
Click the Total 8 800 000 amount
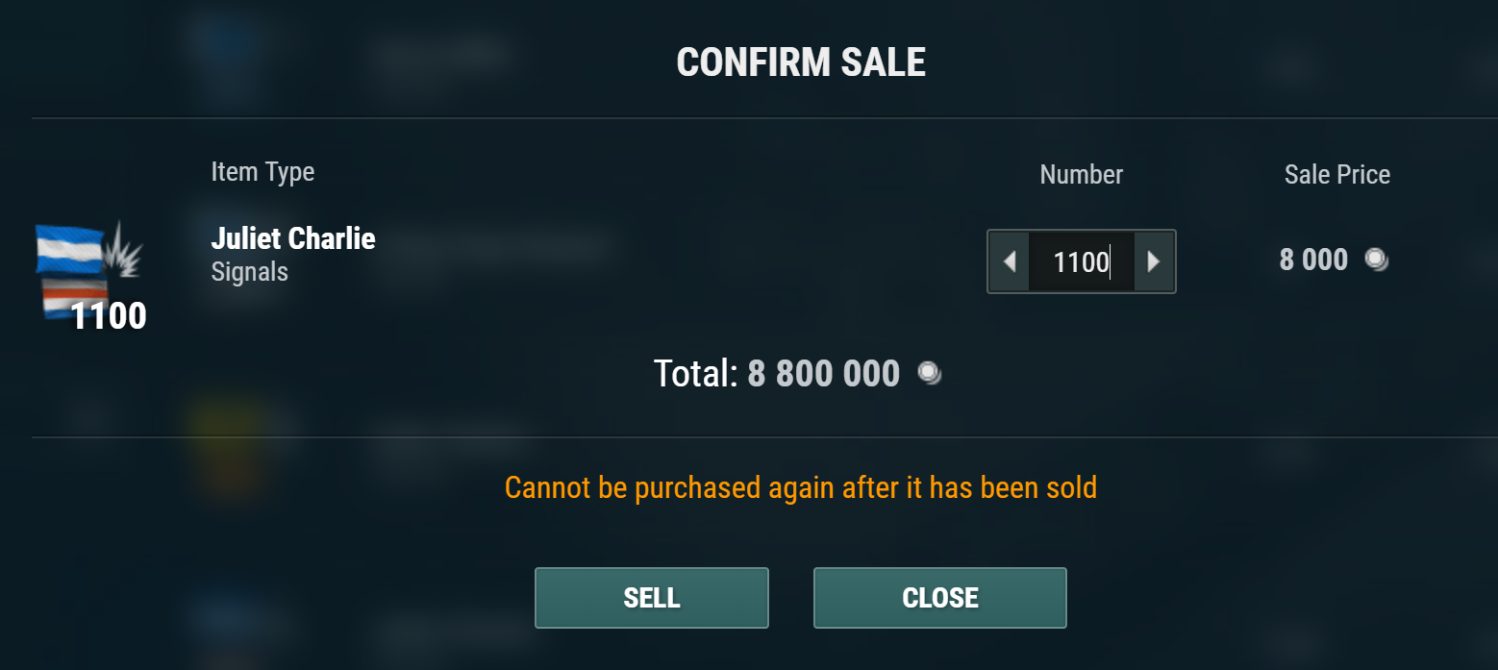click(x=823, y=373)
